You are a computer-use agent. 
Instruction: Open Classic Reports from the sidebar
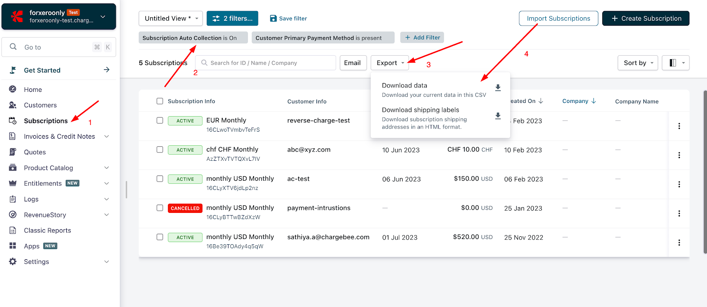[47, 231]
